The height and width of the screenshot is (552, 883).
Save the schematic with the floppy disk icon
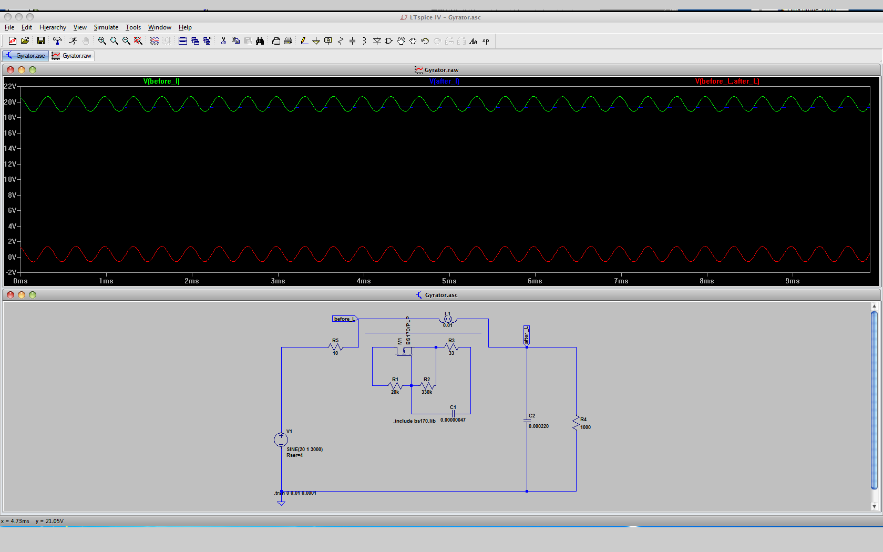40,41
